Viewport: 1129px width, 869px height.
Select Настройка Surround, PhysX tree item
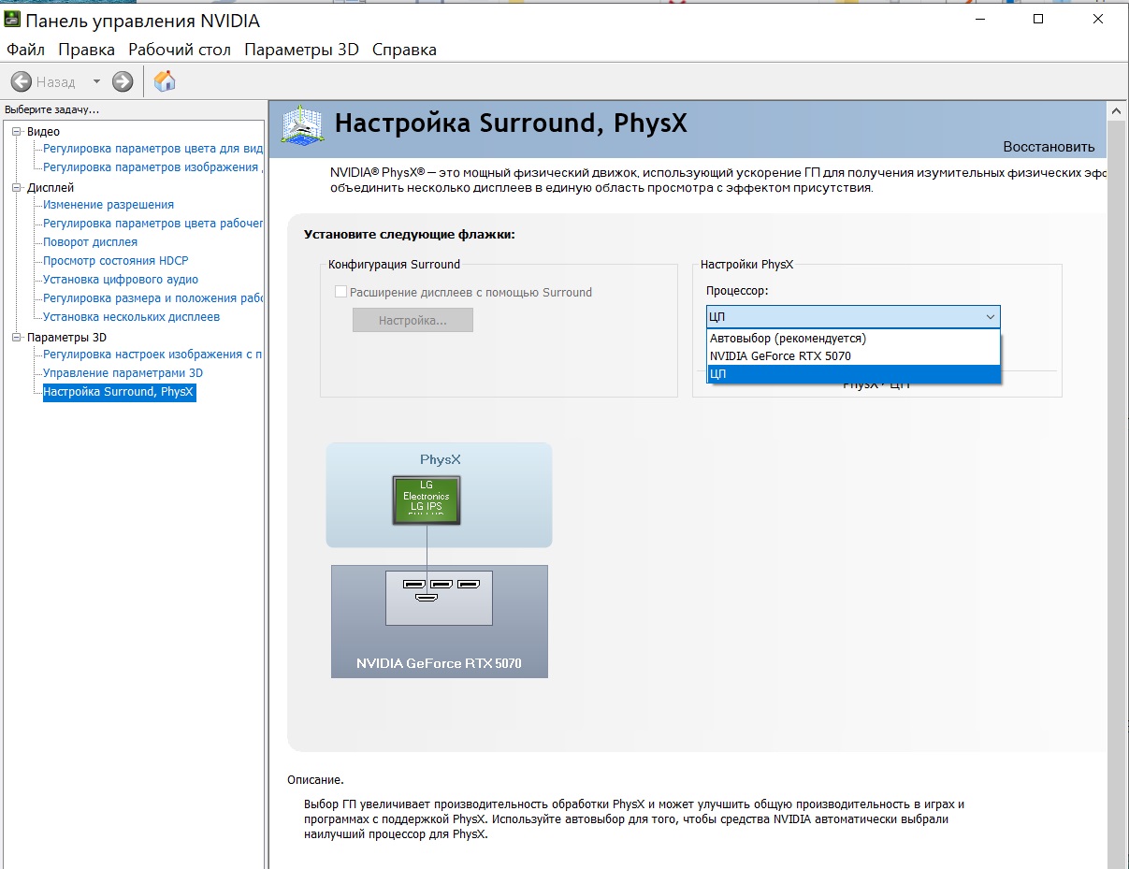119,392
